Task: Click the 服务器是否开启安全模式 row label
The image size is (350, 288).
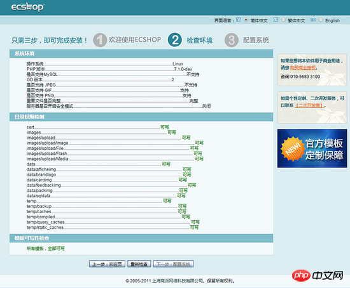Action: [50, 106]
